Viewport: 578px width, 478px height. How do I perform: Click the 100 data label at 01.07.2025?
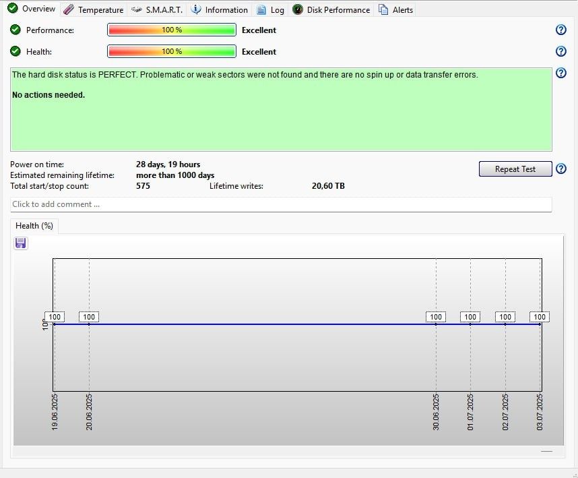point(470,317)
